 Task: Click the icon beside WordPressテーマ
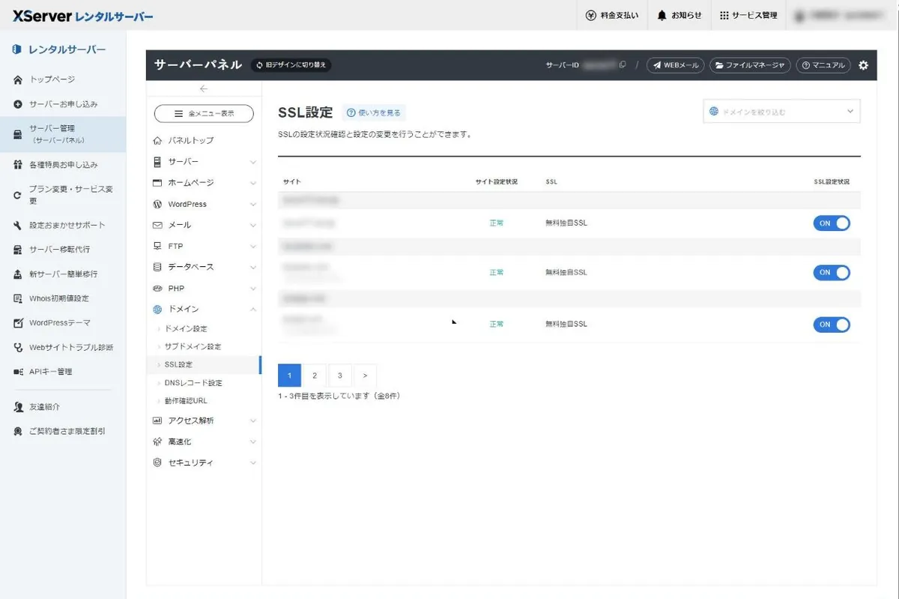click(18, 323)
